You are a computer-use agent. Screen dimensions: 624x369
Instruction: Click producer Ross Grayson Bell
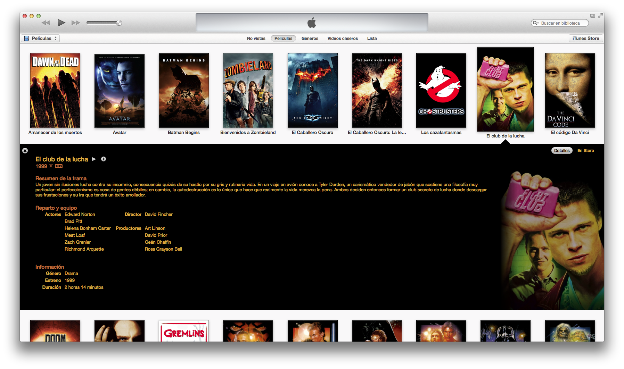tap(163, 249)
